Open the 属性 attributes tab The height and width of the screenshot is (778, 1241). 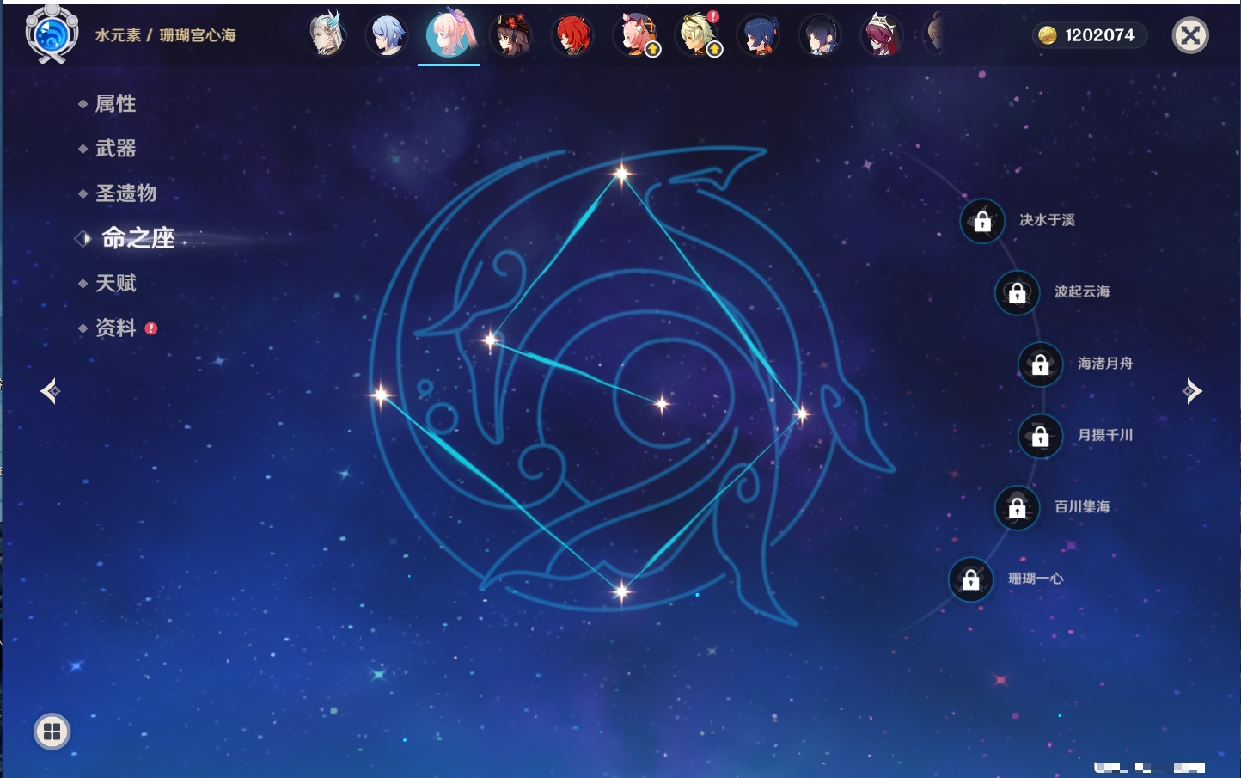click(x=115, y=104)
